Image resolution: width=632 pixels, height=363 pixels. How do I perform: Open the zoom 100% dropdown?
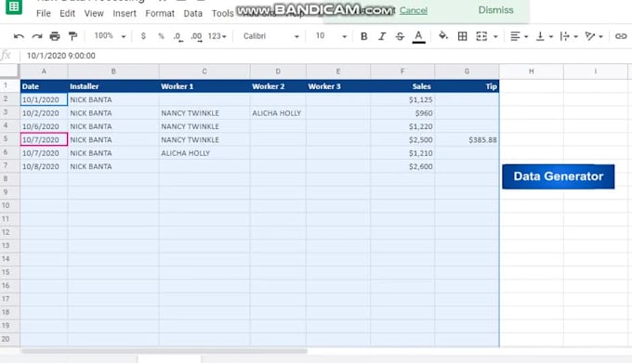pyautogui.click(x=110, y=36)
